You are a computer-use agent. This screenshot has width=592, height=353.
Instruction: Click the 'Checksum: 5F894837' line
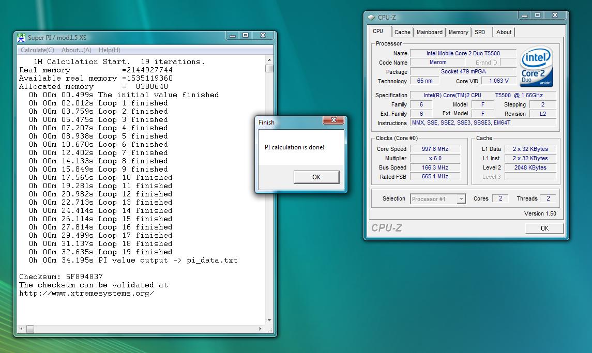tap(61, 277)
